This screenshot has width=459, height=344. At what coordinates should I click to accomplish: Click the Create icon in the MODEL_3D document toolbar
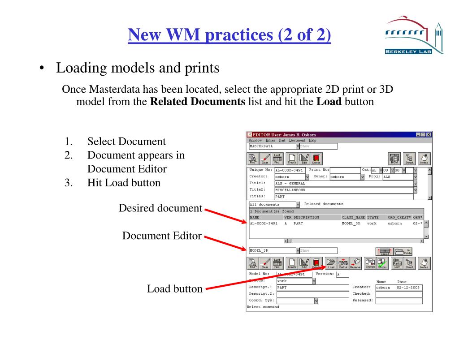pyautogui.click(x=292, y=263)
